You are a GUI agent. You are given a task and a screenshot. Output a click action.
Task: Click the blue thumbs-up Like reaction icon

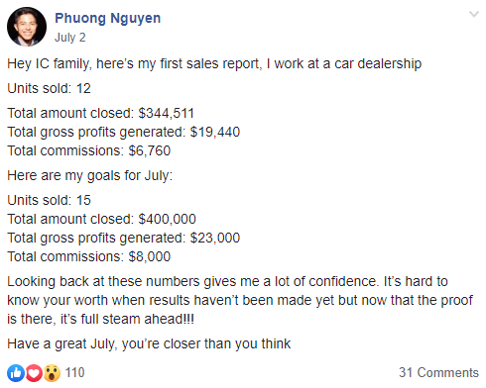point(16,373)
